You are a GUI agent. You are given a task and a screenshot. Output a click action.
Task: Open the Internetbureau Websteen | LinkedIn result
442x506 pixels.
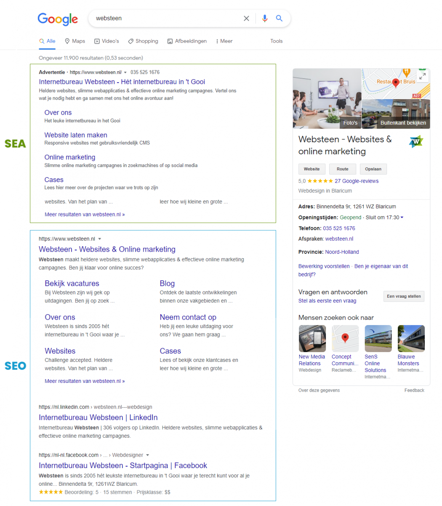pyautogui.click(x=98, y=417)
